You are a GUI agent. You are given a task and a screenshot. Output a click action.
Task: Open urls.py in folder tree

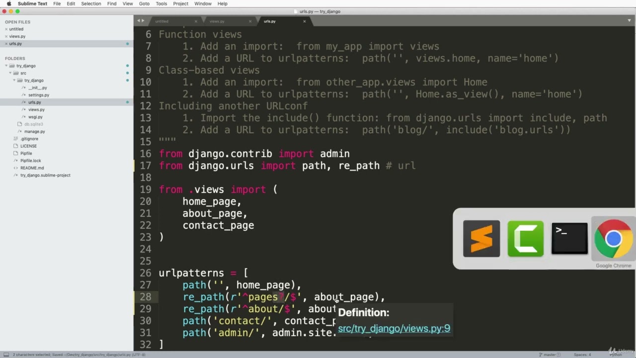34,102
